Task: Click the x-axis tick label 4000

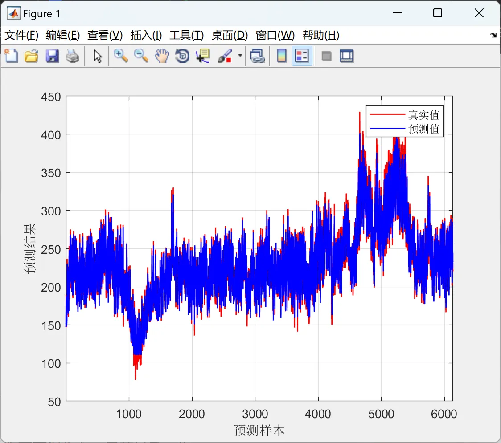Action: pyautogui.click(x=318, y=414)
